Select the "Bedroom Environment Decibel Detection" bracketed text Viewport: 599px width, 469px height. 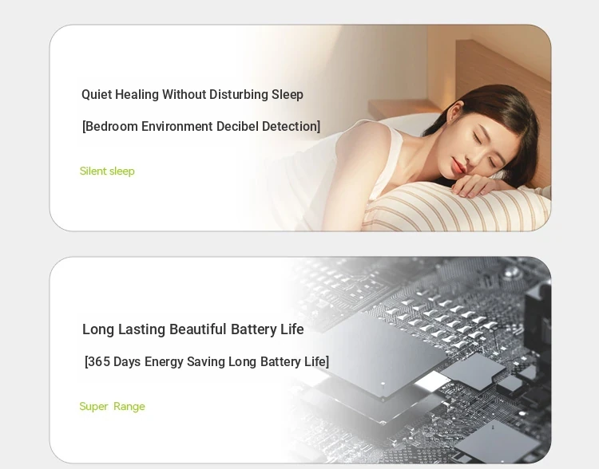201,126
